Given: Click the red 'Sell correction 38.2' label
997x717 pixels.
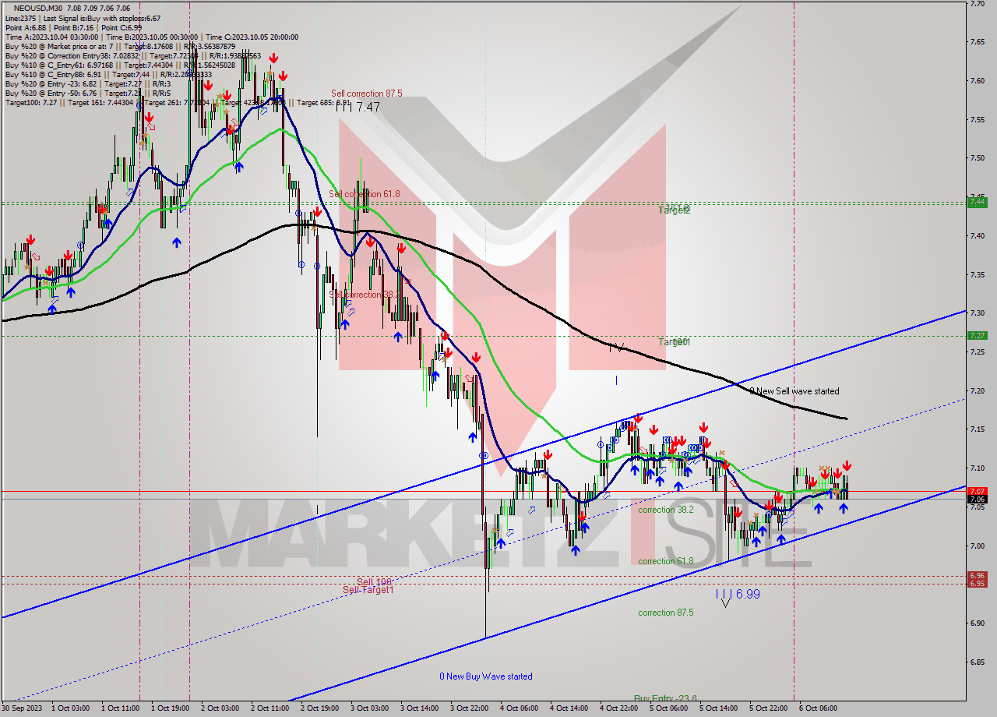Looking at the screenshot, I should [365, 295].
